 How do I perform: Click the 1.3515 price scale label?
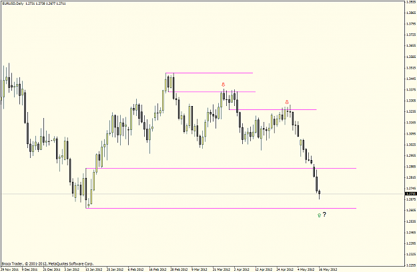coord(411,68)
